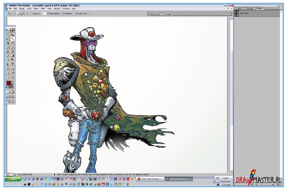This screenshot has height=189, width=285.
Task: Switch to Radio Times taskbar window
Action: point(150,179)
